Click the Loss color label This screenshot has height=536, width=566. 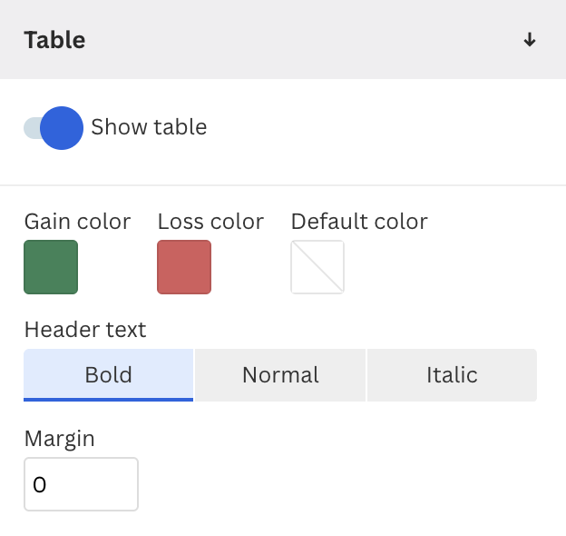tap(210, 221)
